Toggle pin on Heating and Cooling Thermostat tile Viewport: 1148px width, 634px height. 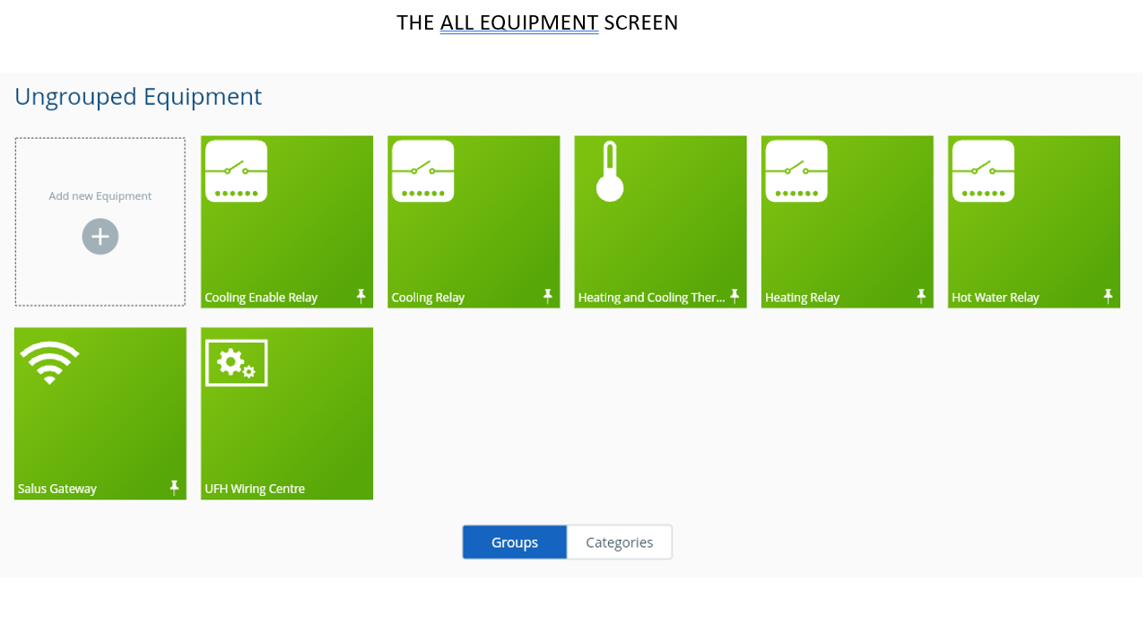735,296
